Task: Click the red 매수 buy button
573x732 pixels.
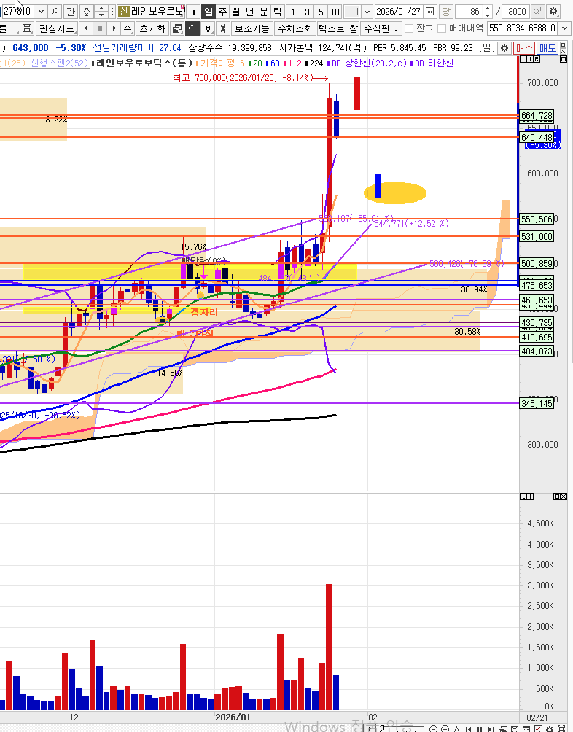Action: click(x=524, y=47)
